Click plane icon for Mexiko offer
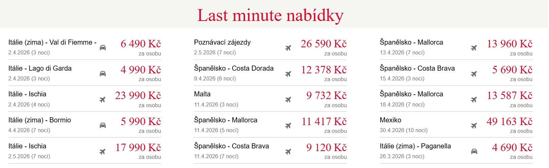549x168 pixels. [474, 126]
